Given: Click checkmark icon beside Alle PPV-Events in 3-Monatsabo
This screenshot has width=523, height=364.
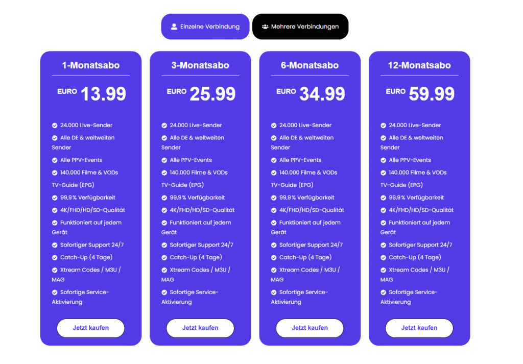Looking at the screenshot, I should (x=164, y=160).
